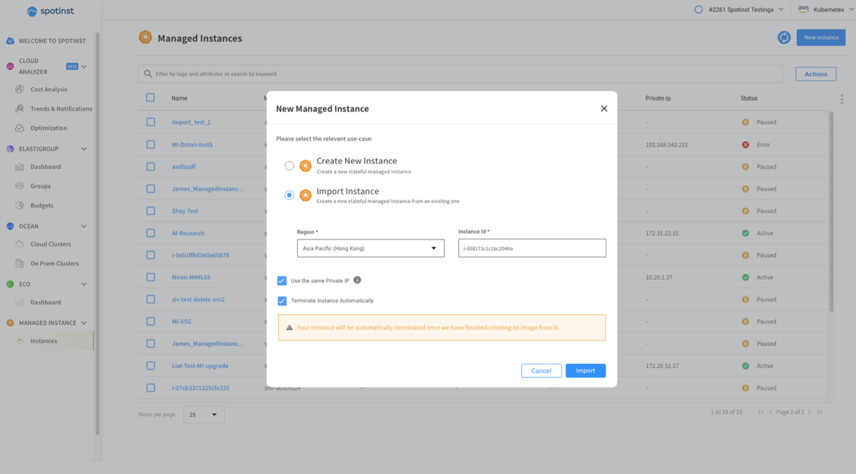Select the Create New Instance radio option
The height and width of the screenshot is (474, 856).
[x=289, y=166]
